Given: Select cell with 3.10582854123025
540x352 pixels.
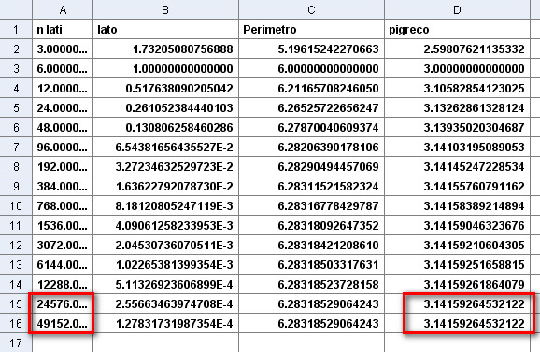Looking at the screenshot, I should pos(457,88).
